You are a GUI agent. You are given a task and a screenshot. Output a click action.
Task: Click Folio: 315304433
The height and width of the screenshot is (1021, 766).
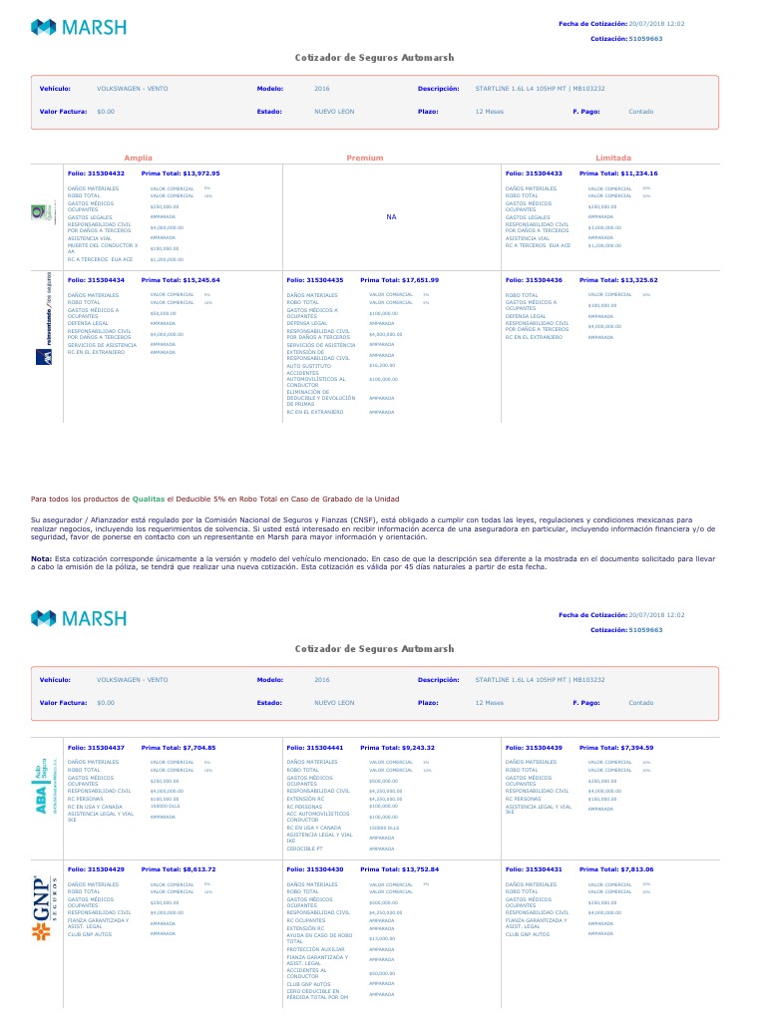(535, 173)
